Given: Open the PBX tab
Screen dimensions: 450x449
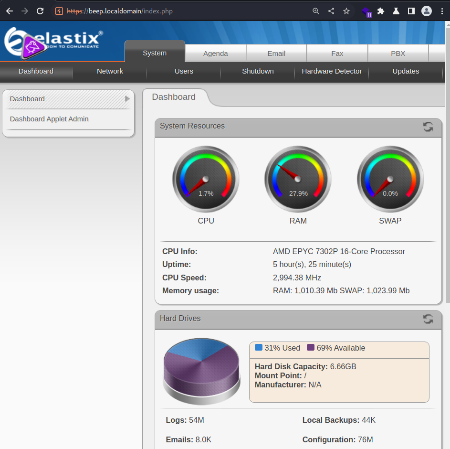Looking at the screenshot, I should pos(398,53).
